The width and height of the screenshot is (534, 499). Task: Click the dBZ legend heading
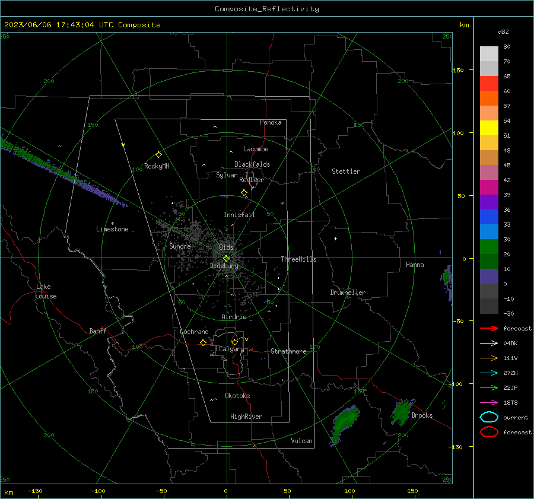(x=503, y=31)
